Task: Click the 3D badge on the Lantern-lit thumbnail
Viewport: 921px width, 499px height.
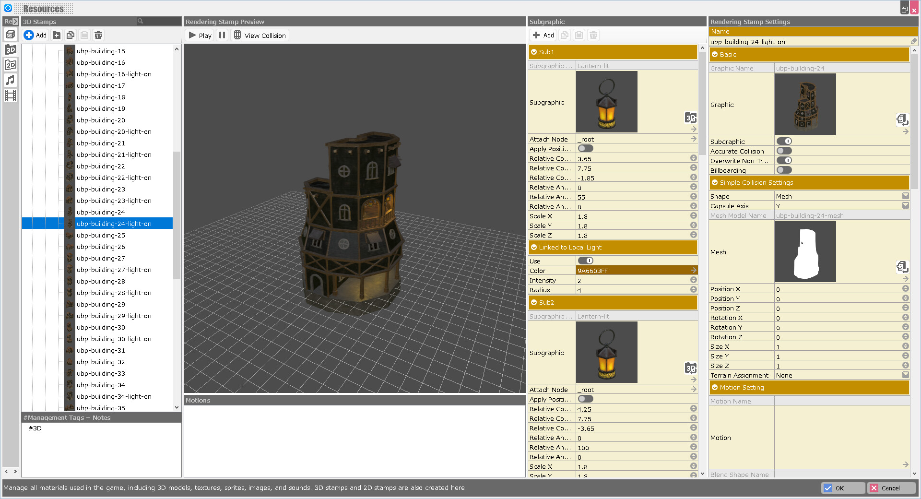Action: coord(691,117)
